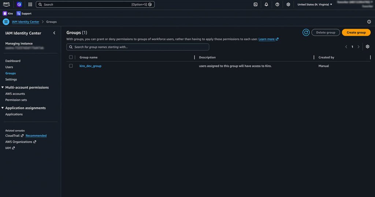Open the notifications bell
This screenshot has width=375, height=197.
(266, 4)
